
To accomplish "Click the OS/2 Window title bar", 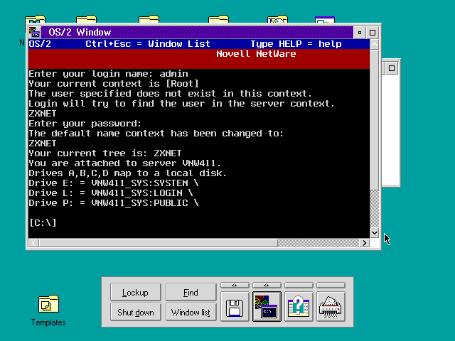I will point(197,32).
